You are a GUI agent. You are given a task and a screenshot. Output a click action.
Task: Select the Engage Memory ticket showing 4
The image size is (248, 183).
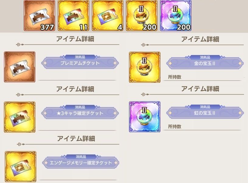coord(107,16)
